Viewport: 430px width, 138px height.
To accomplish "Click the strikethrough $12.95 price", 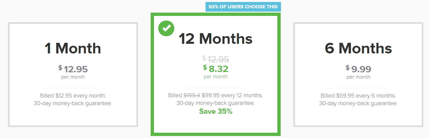I will (215, 59).
